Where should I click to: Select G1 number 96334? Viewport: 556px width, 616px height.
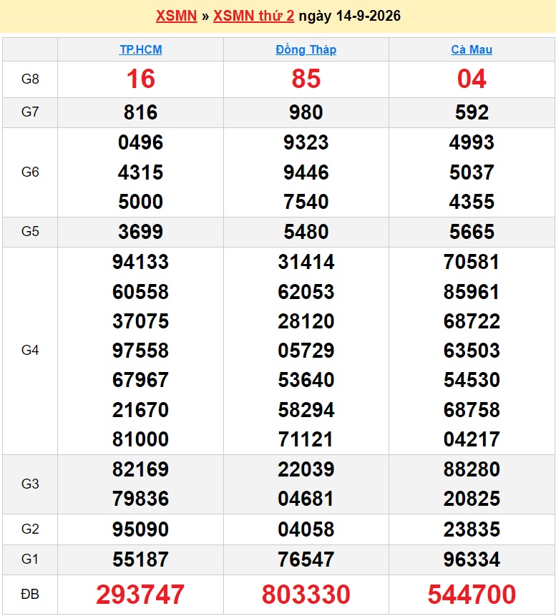[472, 559]
